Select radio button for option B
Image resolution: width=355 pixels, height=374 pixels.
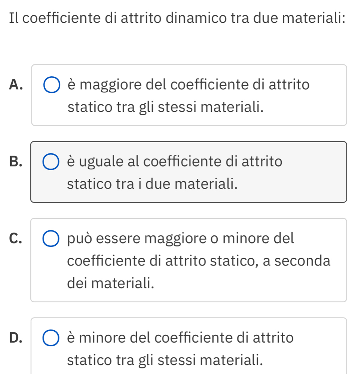coord(51,162)
